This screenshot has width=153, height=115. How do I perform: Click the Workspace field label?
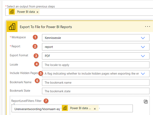19,37
